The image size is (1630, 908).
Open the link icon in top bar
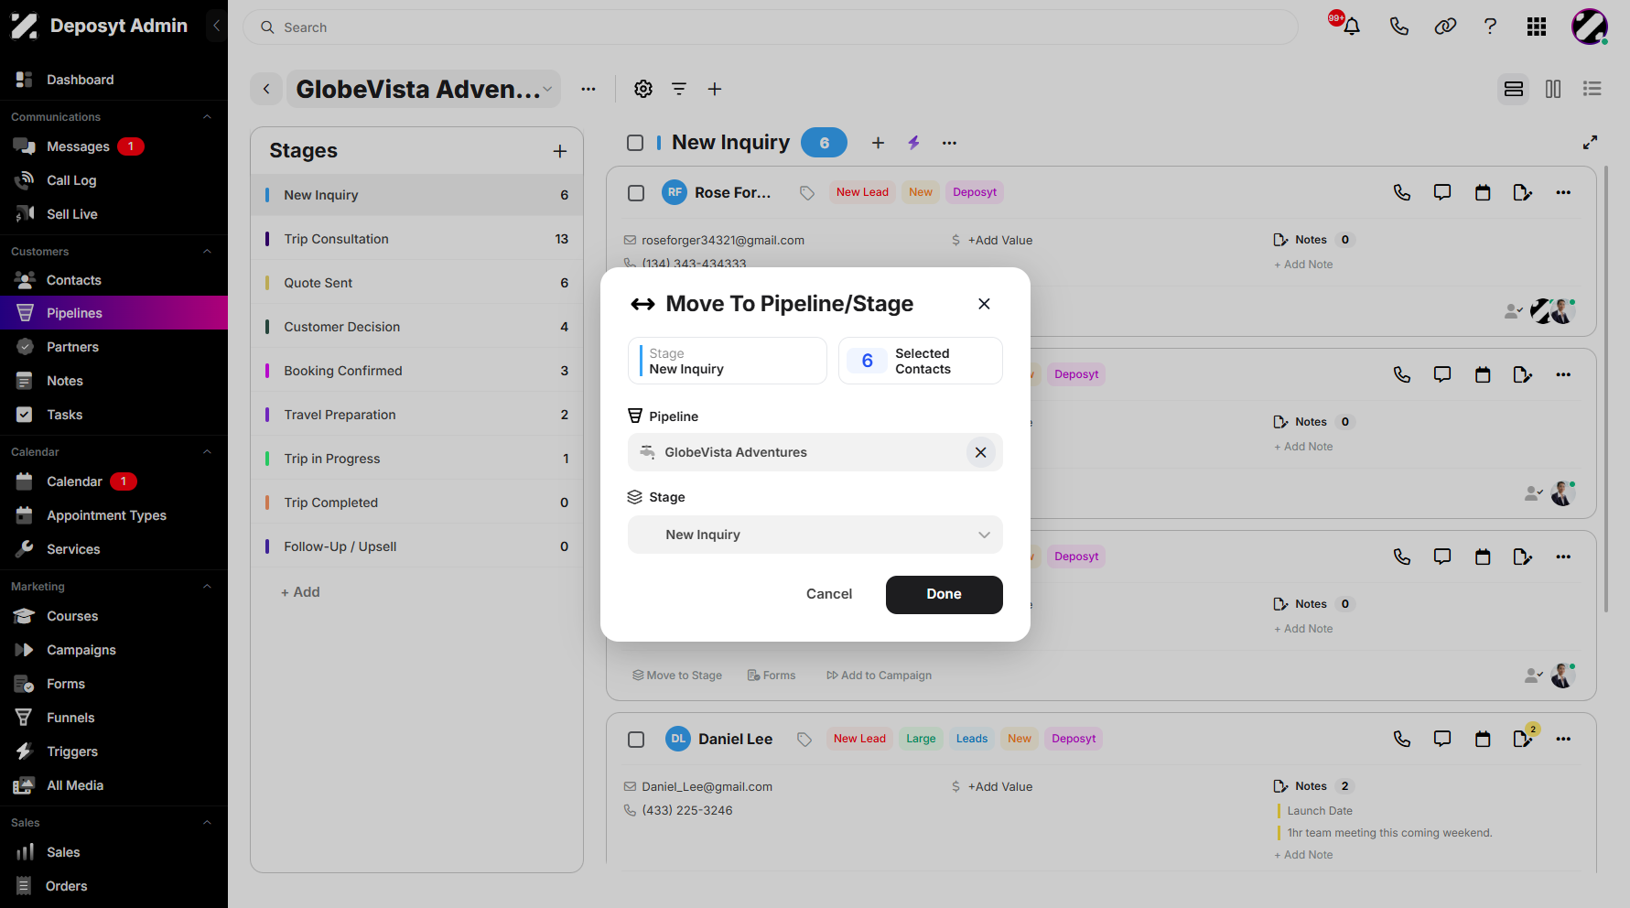[1445, 27]
